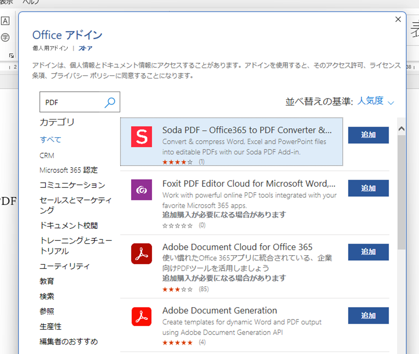Select the ユーティリティ category
The width and height of the screenshot is (419, 354).
(65, 266)
